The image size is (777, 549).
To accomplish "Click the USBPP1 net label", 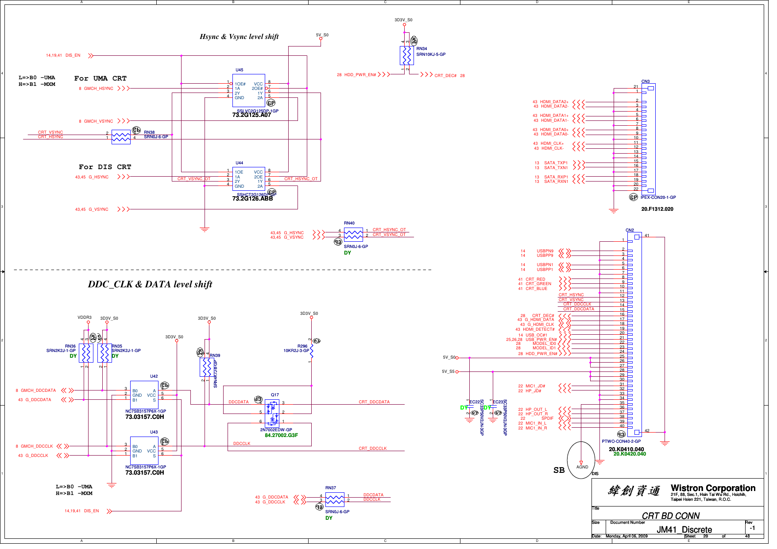I will point(545,270).
